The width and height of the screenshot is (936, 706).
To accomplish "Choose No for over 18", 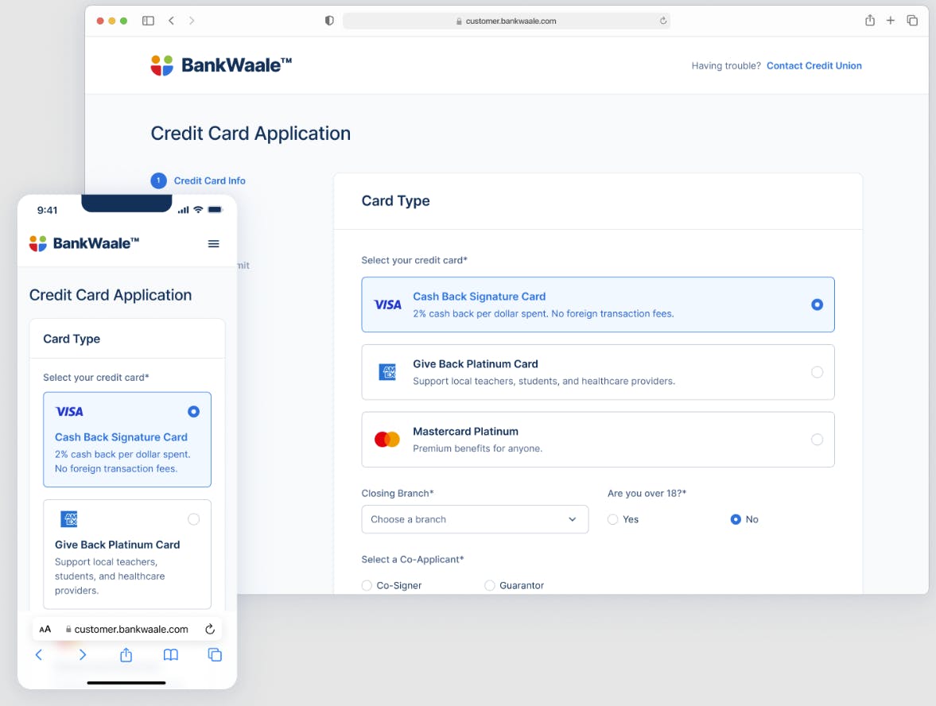I will coord(736,519).
